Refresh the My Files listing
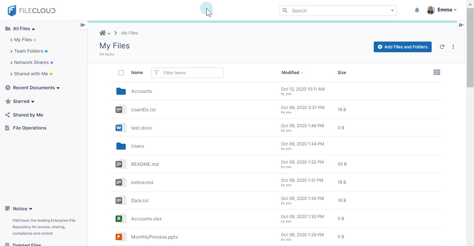This screenshot has height=246, width=474. (442, 47)
